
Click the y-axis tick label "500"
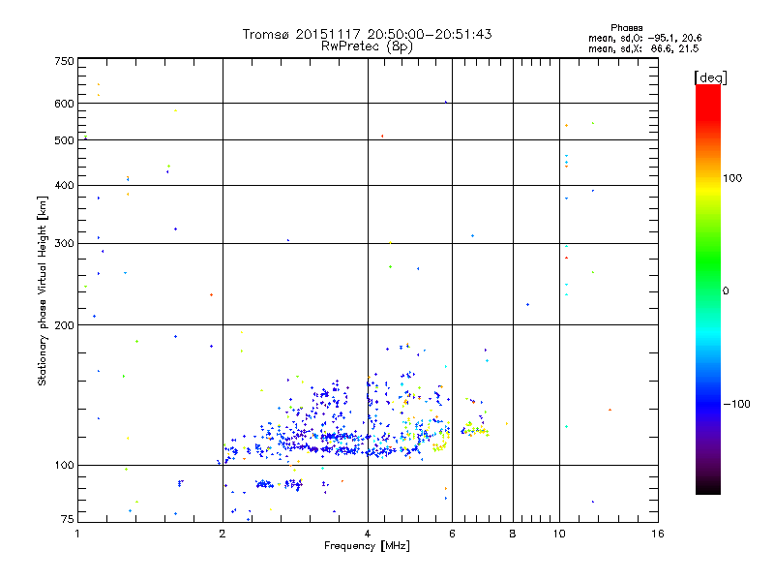pos(64,140)
